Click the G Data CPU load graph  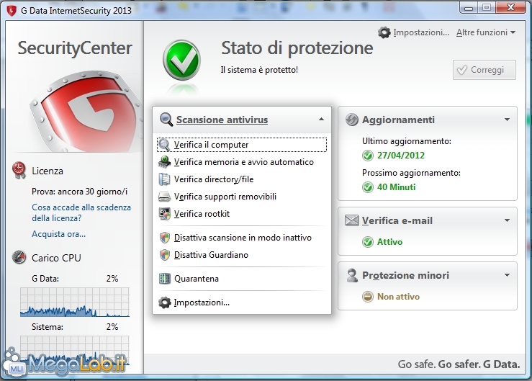point(75,302)
